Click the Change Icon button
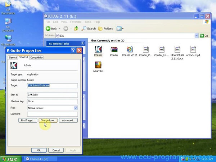Viewport: 216px width, 162px height. 48,120
